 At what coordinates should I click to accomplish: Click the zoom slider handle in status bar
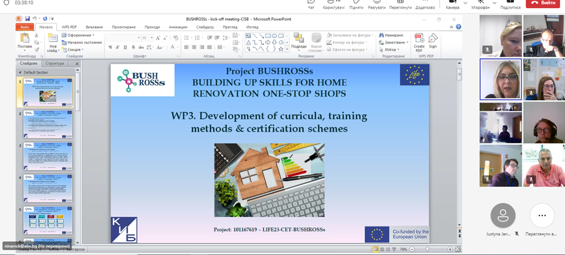click(x=427, y=249)
